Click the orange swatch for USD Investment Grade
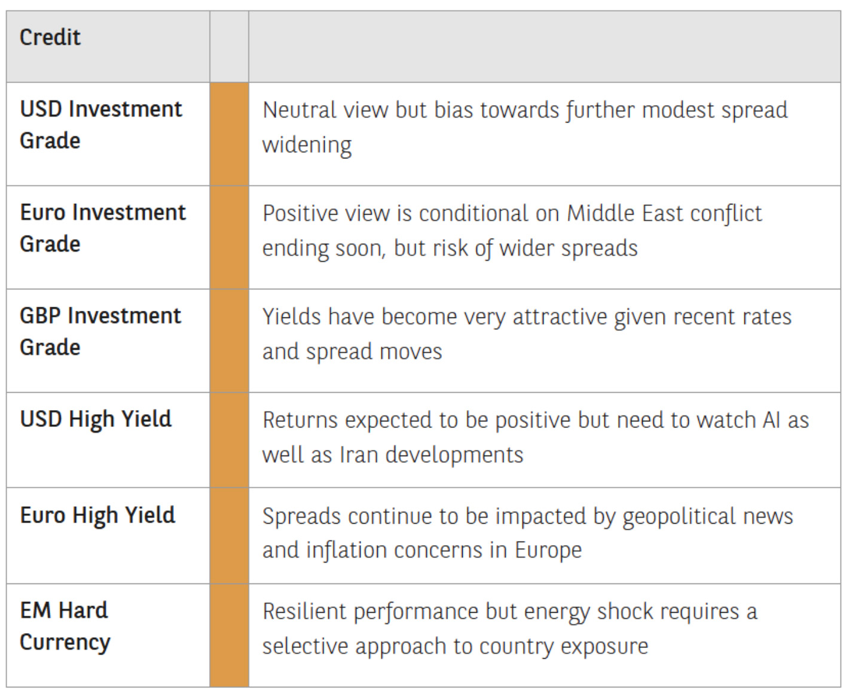The width and height of the screenshot is (843, 697). [x=229, y=134]
